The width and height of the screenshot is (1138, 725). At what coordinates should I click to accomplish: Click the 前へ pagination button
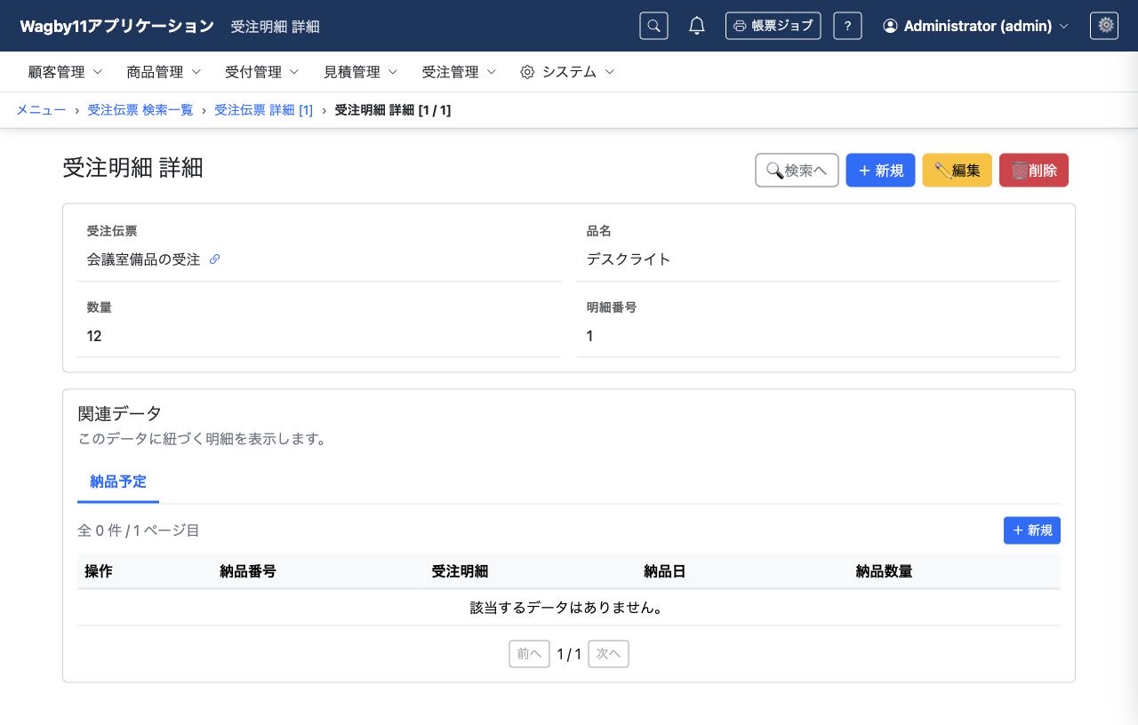point(529,654)
